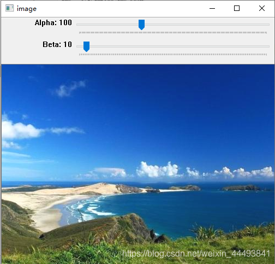Click the image window app icon

(x=9, y=8)
